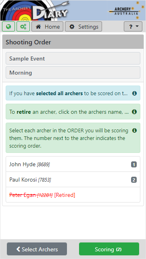Click the house icon in Home button

click(38, 27)
